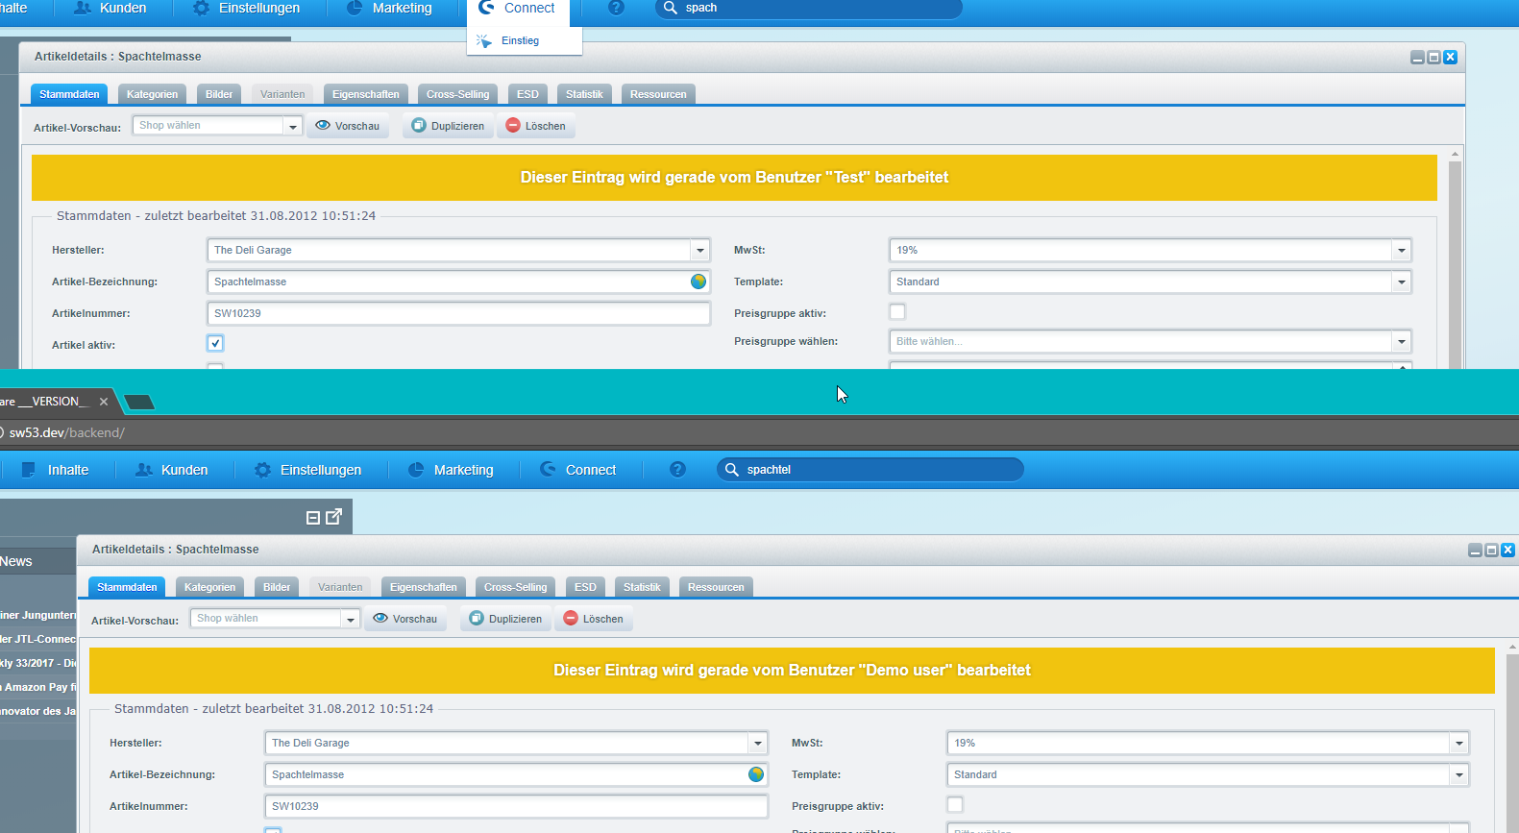The width and height of the screenshot is (1519, 833).
Task: Click translation globe icon in lower Artikel-Bezeichnung field
Action: tap(756, 774)
